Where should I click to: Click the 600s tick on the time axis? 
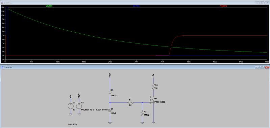267,61
